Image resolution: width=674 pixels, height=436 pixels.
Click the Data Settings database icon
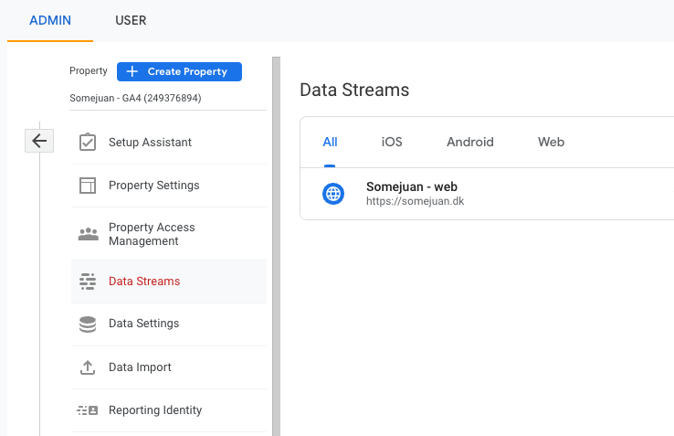point(88,324)
